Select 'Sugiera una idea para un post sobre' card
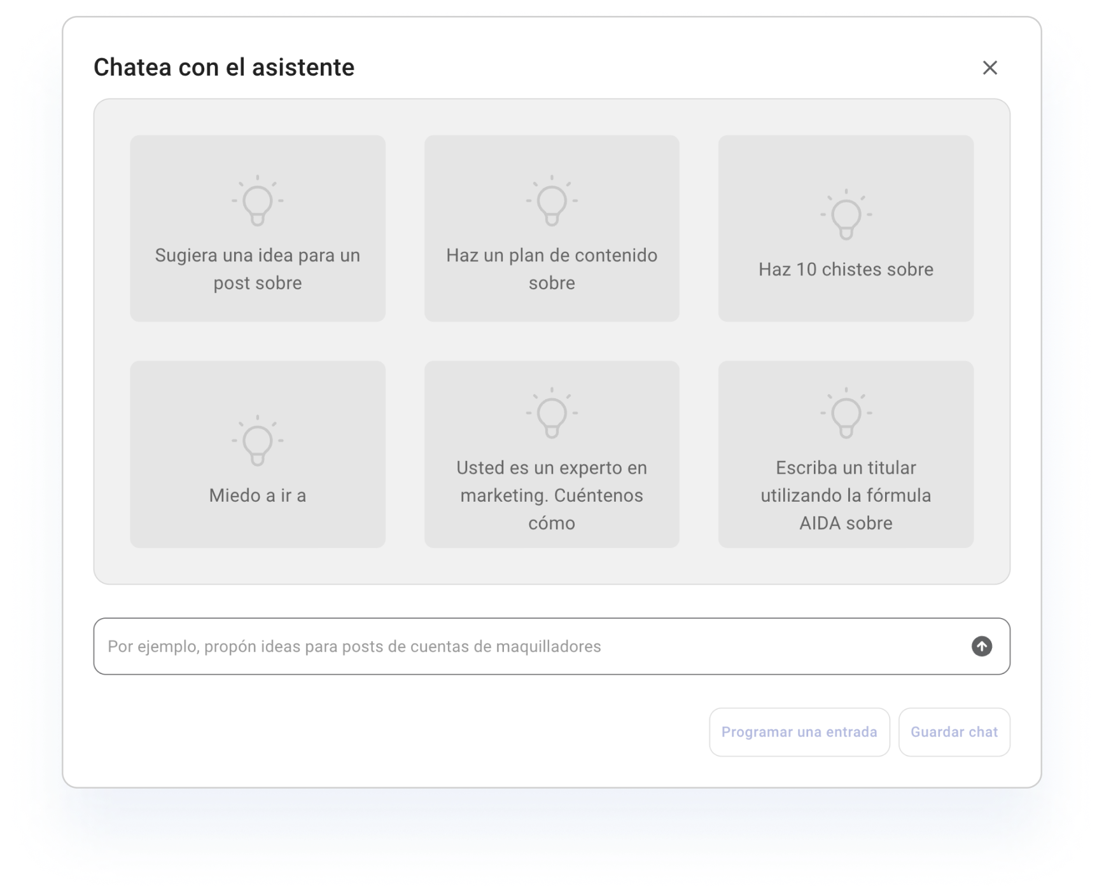 [x=258, y=228]
